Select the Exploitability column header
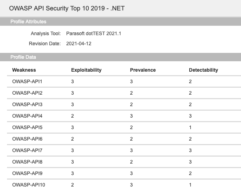 [x=86, y=70]
